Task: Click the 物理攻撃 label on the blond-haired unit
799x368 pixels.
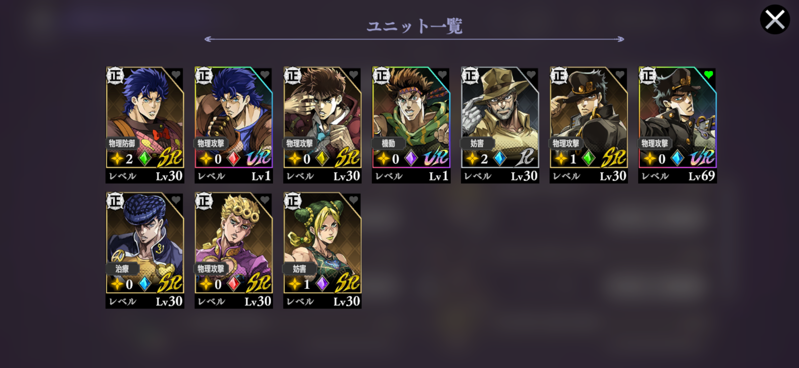Action: [x=211, y=269]
